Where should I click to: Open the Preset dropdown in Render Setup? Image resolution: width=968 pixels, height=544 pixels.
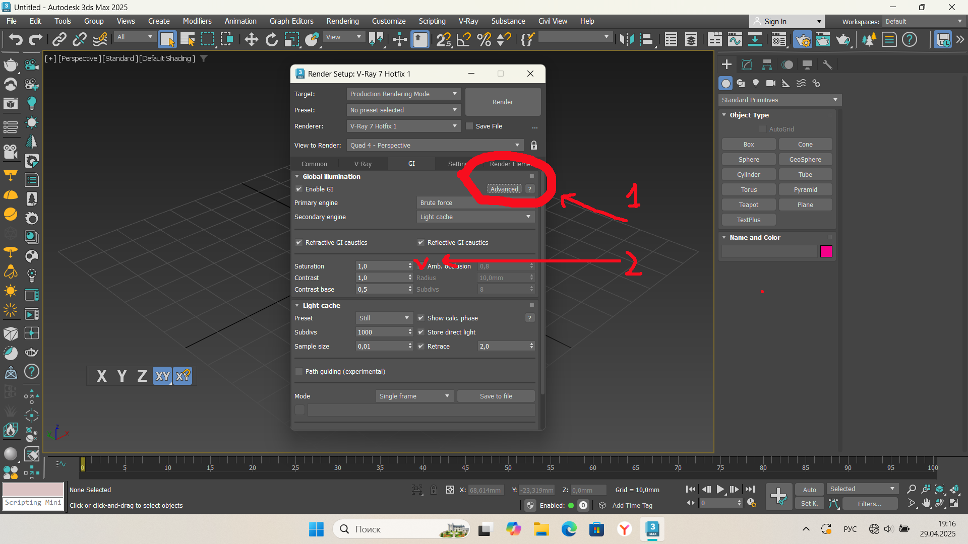coord(403,110)
